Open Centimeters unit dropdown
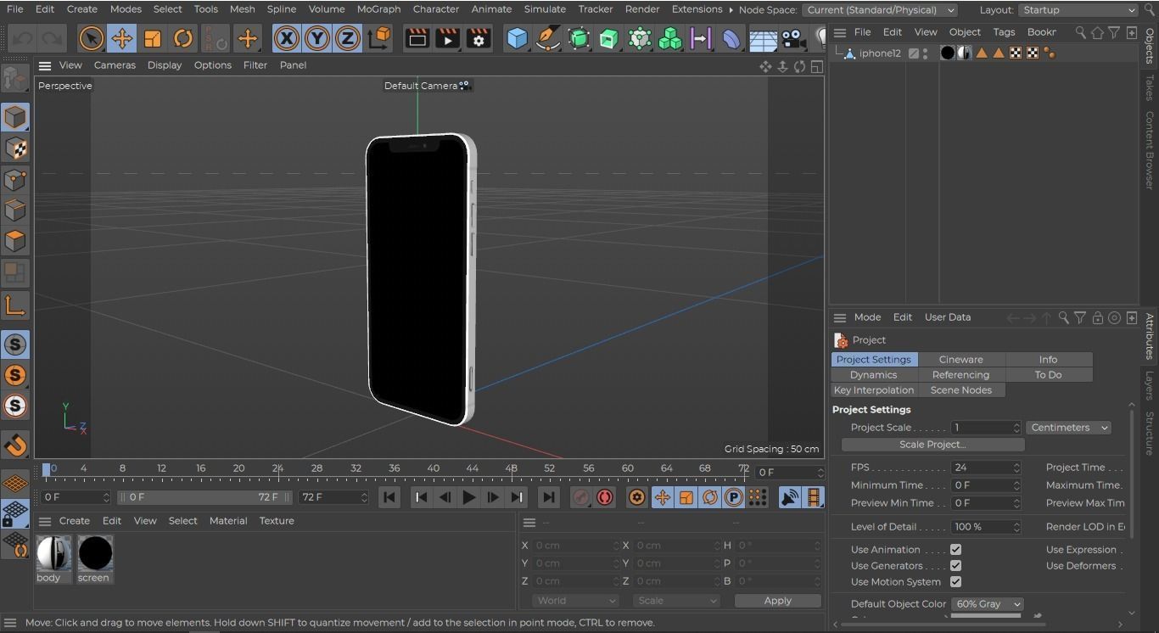This screenshot has width=1159, height=633. click(x=1068, y=428)
